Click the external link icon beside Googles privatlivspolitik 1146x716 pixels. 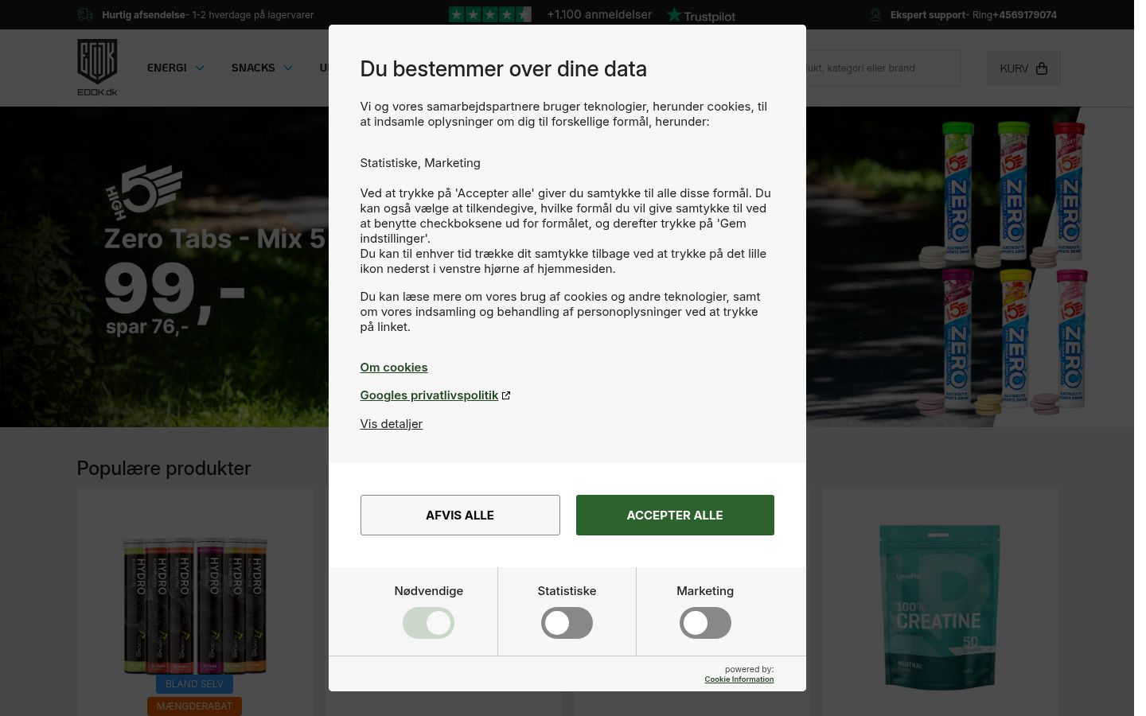tap(506, 395)
